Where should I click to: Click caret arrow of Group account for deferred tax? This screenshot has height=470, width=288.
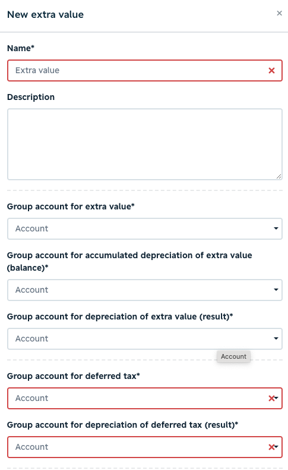[x=277, y=398]
